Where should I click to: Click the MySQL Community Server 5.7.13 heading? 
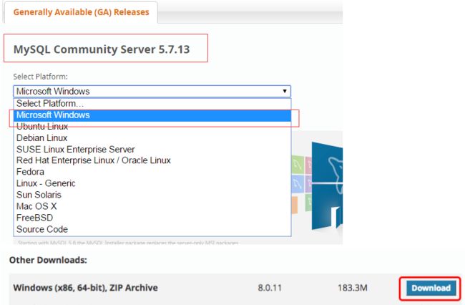click(x=102, y=49)
